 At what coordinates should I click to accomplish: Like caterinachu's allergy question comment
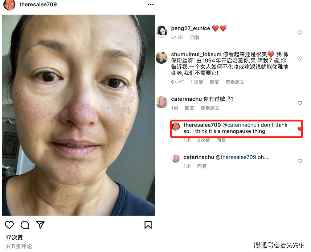point(300,103)
